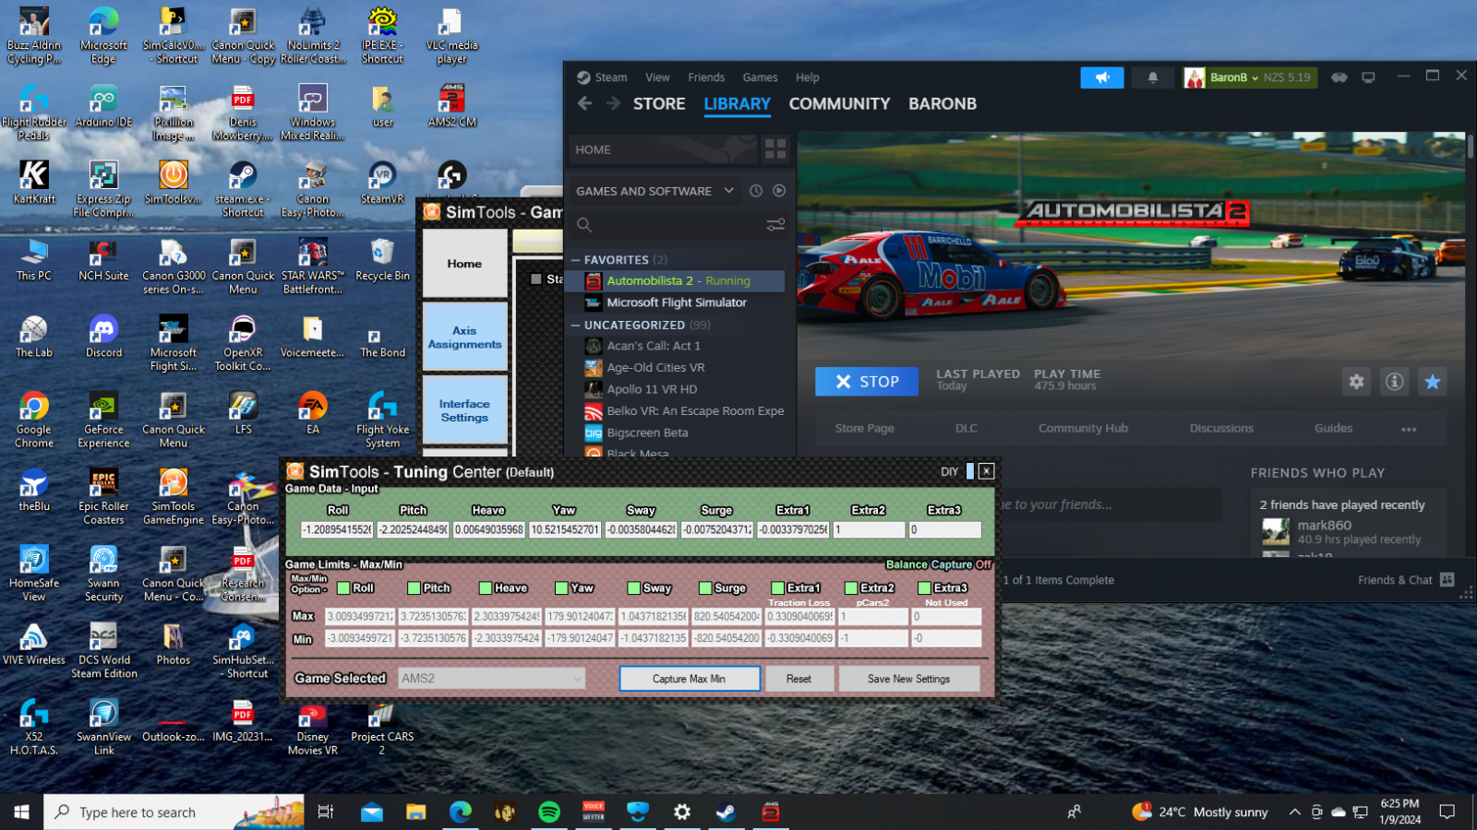Image resolution: width=1477 pixels, height=830 pixels.
Task: Toggle the Heave Max/Min option checkbox
Action: (486, 588)
